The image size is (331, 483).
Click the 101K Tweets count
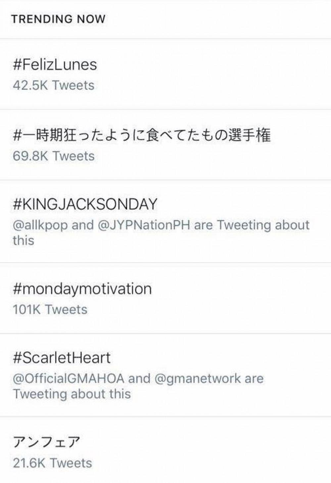pyautogui.click(x=50, y=310)
